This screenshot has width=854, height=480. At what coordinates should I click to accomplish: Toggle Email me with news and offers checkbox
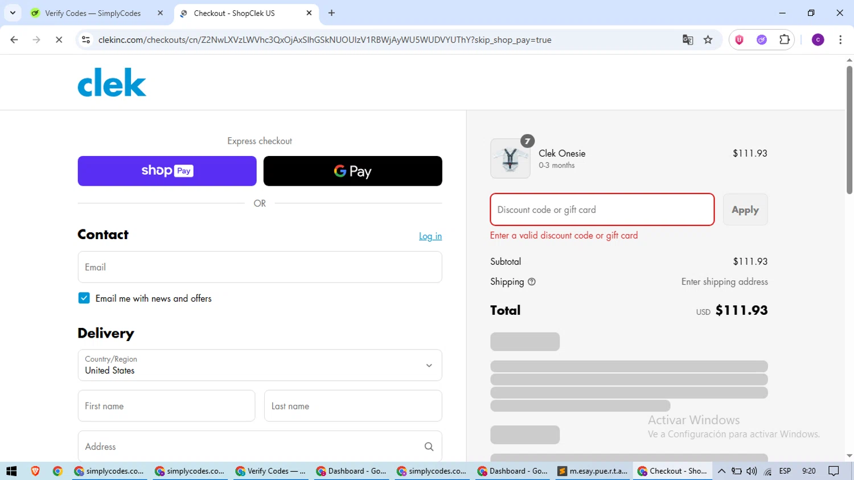(84, 298)
